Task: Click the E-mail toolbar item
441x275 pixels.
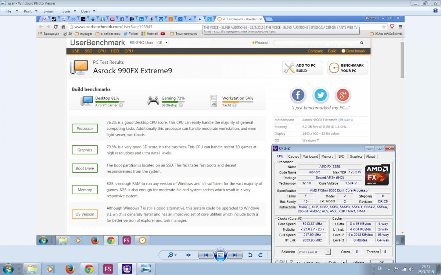Action: (49, 11)
